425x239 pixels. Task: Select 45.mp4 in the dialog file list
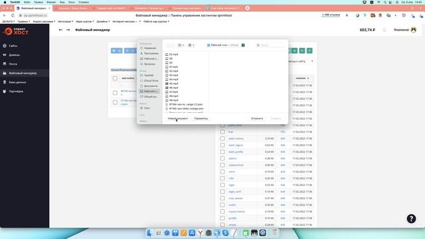(173, 84)
